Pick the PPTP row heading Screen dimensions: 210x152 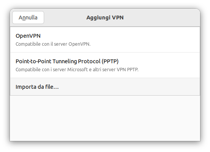67,61
